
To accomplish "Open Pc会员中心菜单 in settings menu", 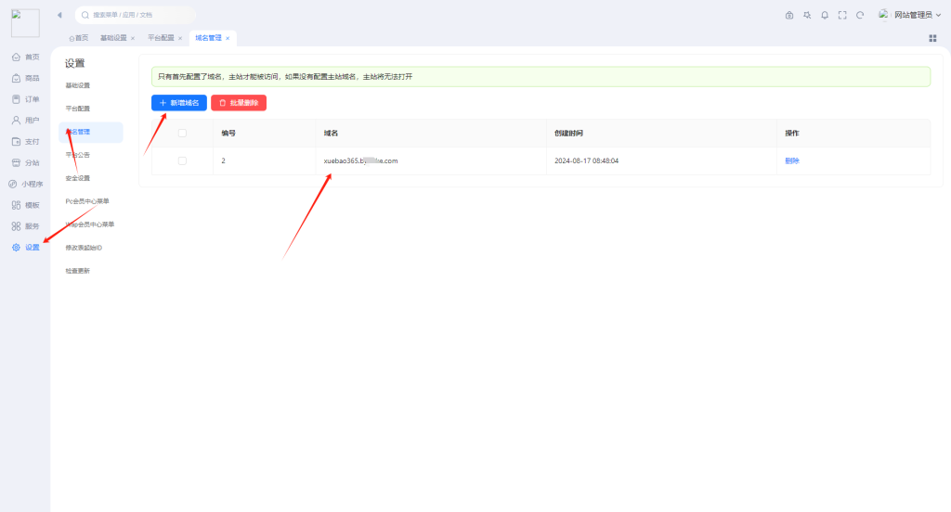I will click(87, 201).
